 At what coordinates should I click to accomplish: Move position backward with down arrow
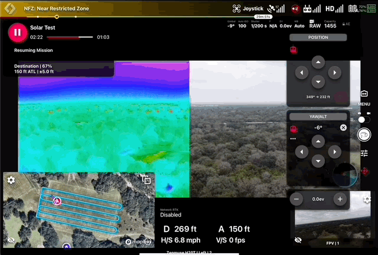pyautogui.click(x=318, y=82)
